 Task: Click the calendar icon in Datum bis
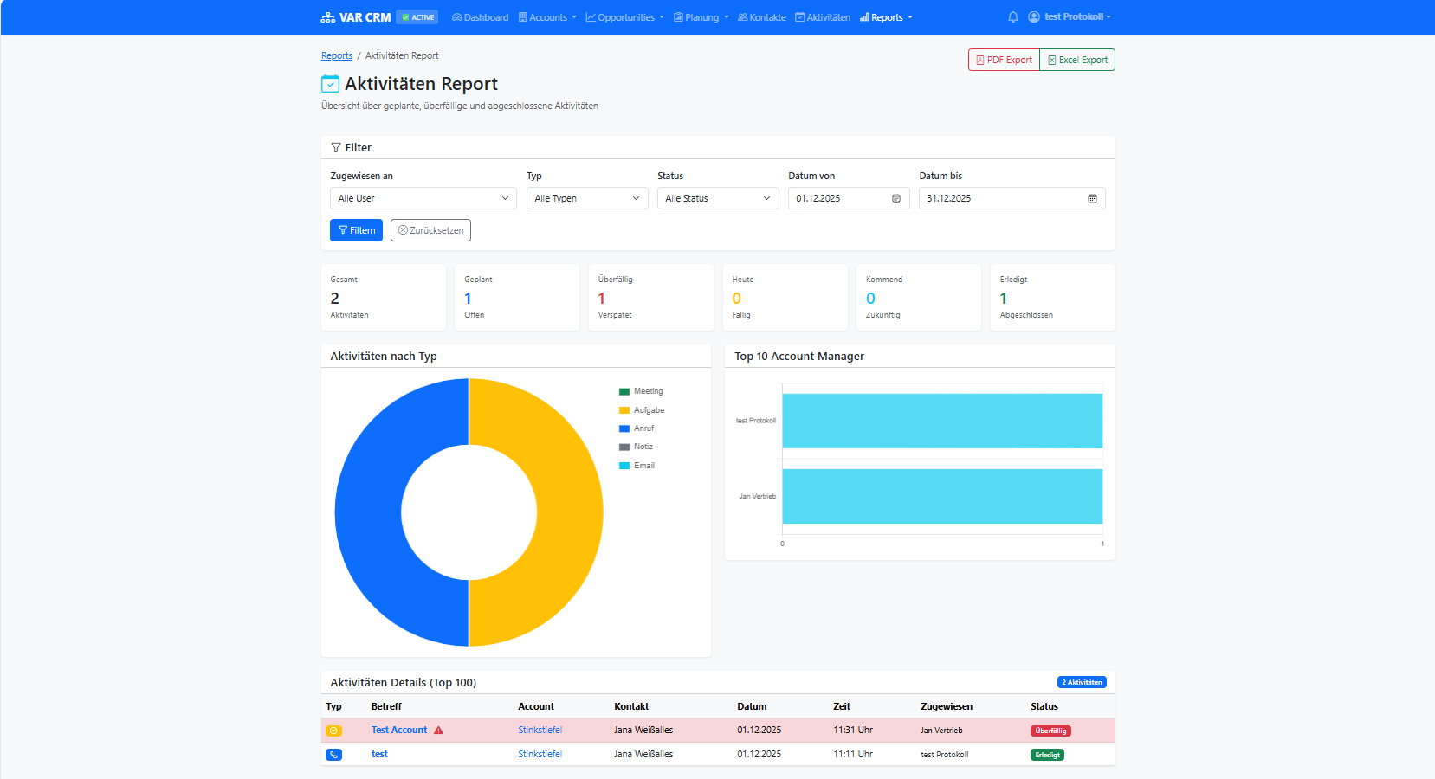[x=1092, y=199]
